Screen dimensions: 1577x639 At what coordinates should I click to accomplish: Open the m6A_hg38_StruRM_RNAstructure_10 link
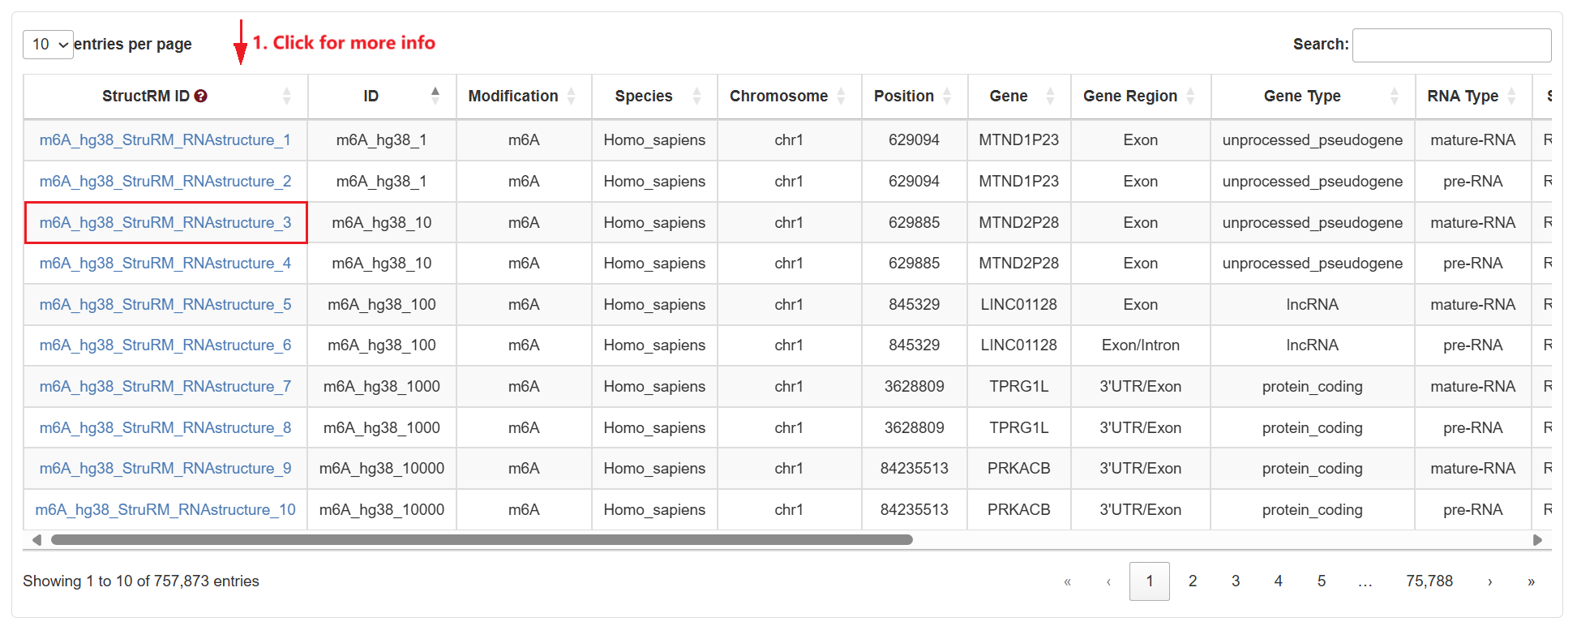pos(165,509)
